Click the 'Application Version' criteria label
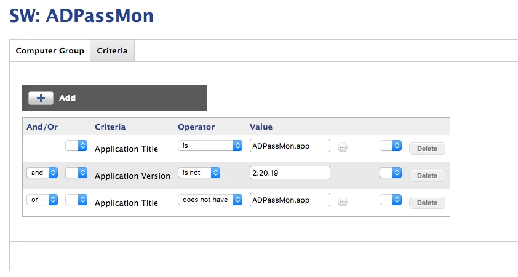 (x=132, y=176)
